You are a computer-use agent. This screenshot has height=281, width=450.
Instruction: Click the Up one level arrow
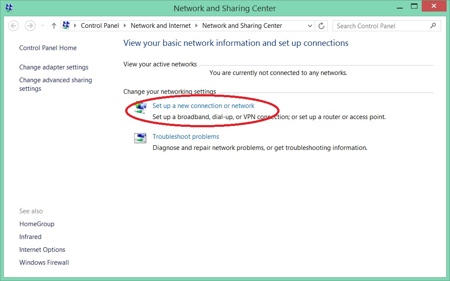click(x=54, y=26)
